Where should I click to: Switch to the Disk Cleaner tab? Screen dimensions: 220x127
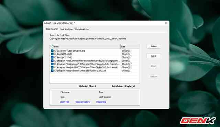[x=52, y=29]
